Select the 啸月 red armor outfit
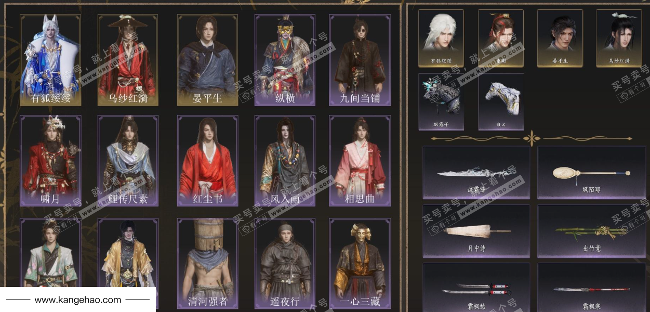 [50, 161]
